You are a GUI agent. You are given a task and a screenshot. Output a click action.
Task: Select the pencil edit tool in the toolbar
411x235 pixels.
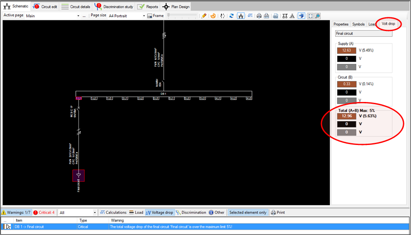click(204, 16)
